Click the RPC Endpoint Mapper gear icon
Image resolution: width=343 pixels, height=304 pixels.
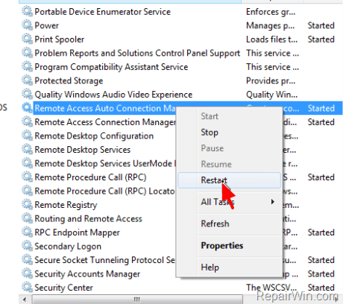pos(27,232)
